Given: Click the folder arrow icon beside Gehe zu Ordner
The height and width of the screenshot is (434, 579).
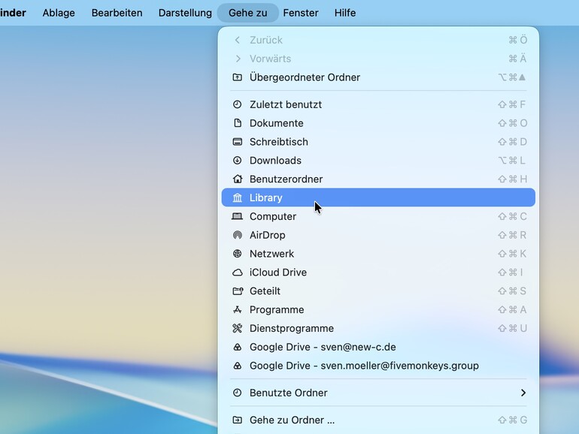Looking at the screenshot, I should click(x=238, y=420).
